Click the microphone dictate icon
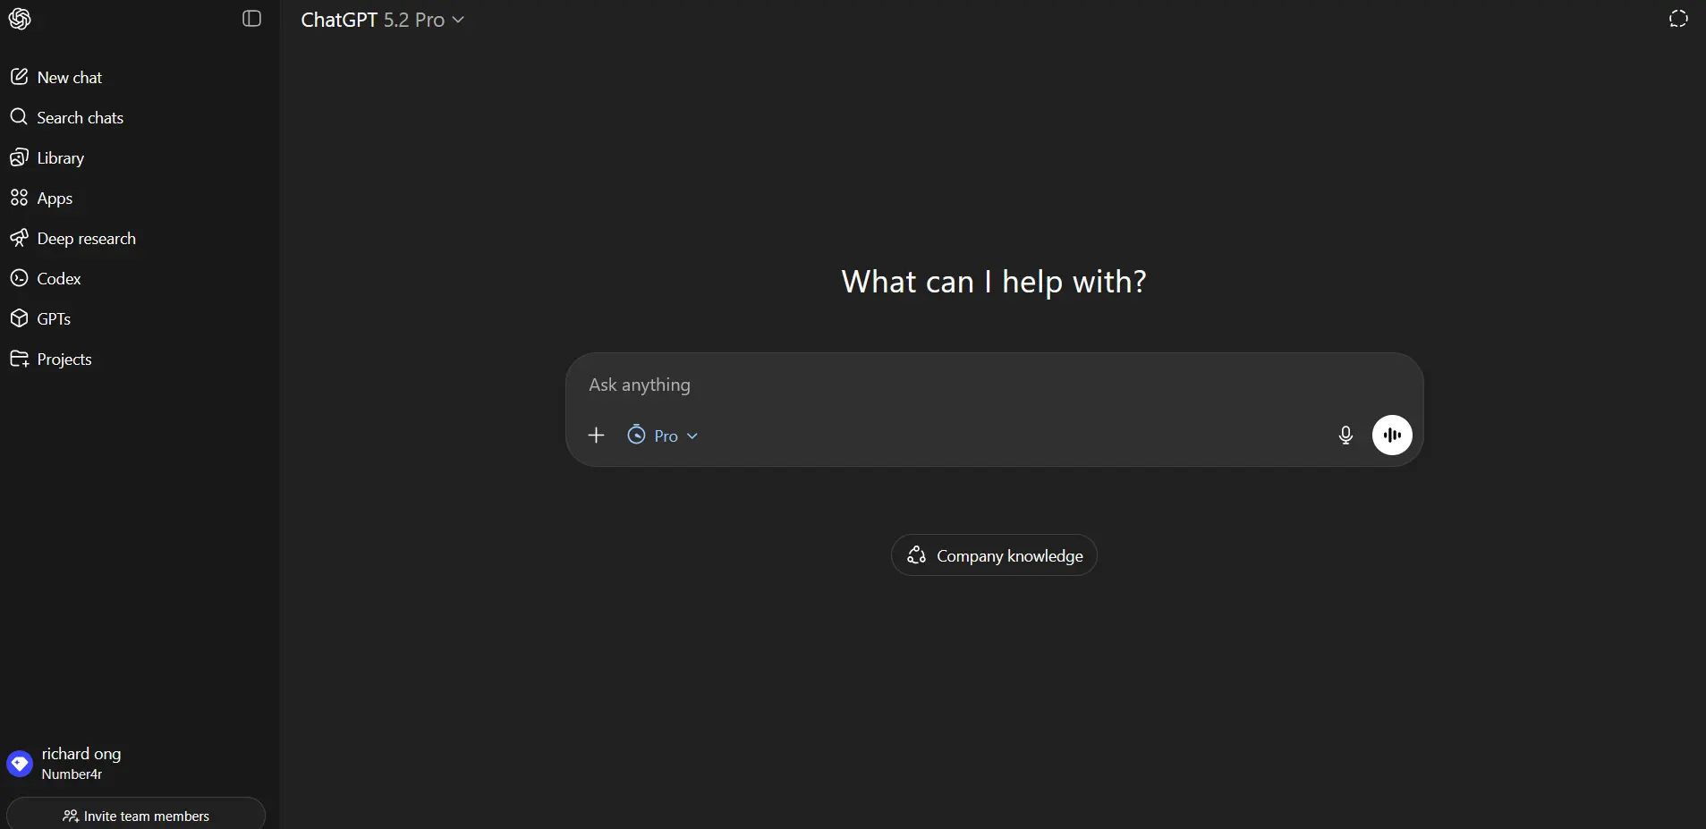Viewport: 1706px width, 829px height. click(1345, 436)
